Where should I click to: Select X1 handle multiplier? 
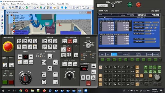[x=20, y=62]
